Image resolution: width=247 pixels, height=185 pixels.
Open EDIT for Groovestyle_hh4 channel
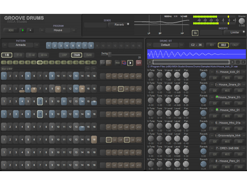[215, 142]
